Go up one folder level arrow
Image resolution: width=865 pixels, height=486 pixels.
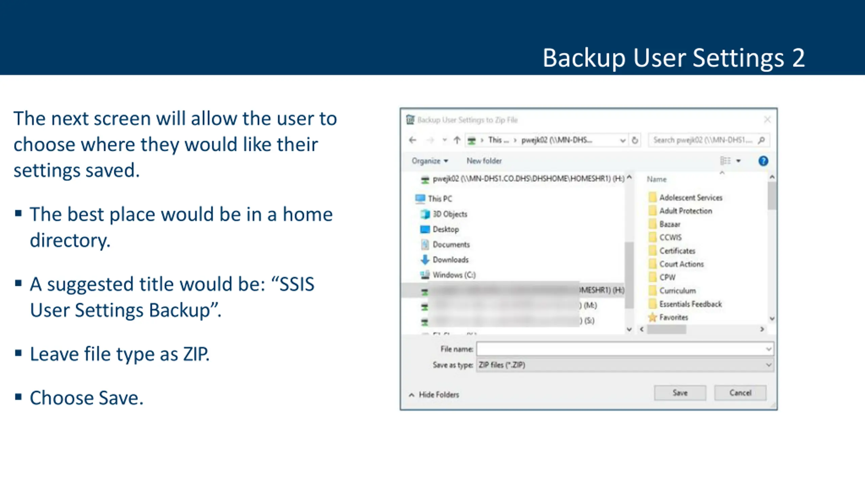457,140
